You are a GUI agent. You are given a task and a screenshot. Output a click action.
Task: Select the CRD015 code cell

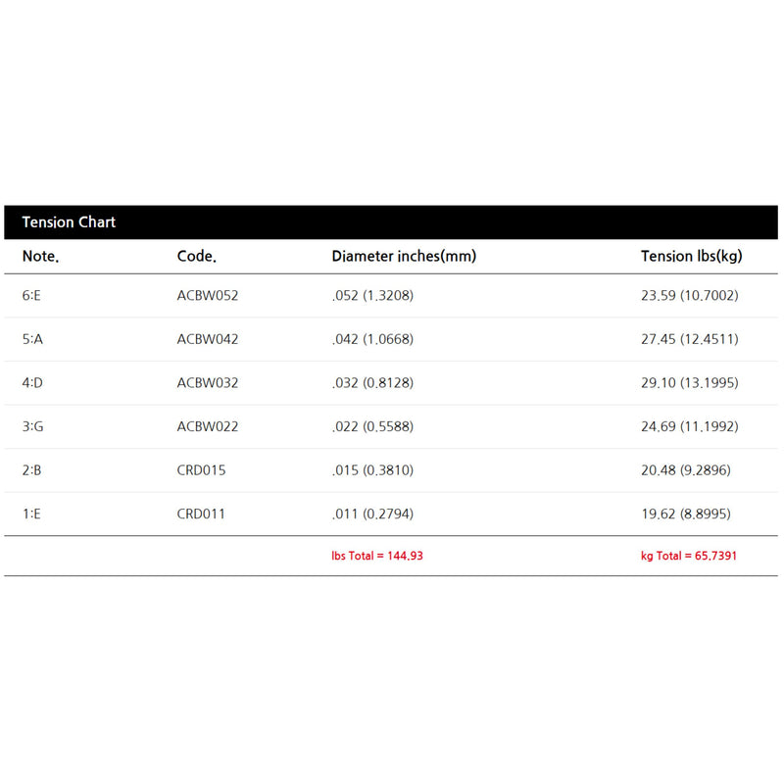click(201, 470)
